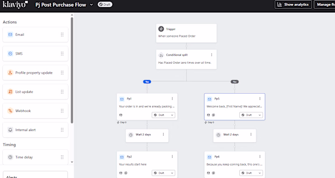Open the Pp6 Draft status dropdown
This screenshot has width=335, height=178.
coord(251,173)
